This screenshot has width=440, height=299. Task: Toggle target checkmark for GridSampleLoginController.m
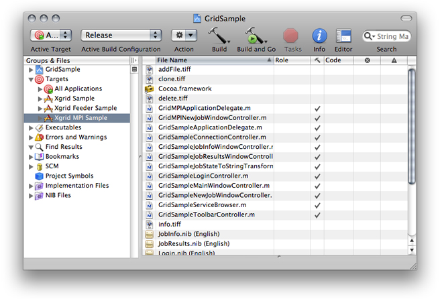point(317,176)
